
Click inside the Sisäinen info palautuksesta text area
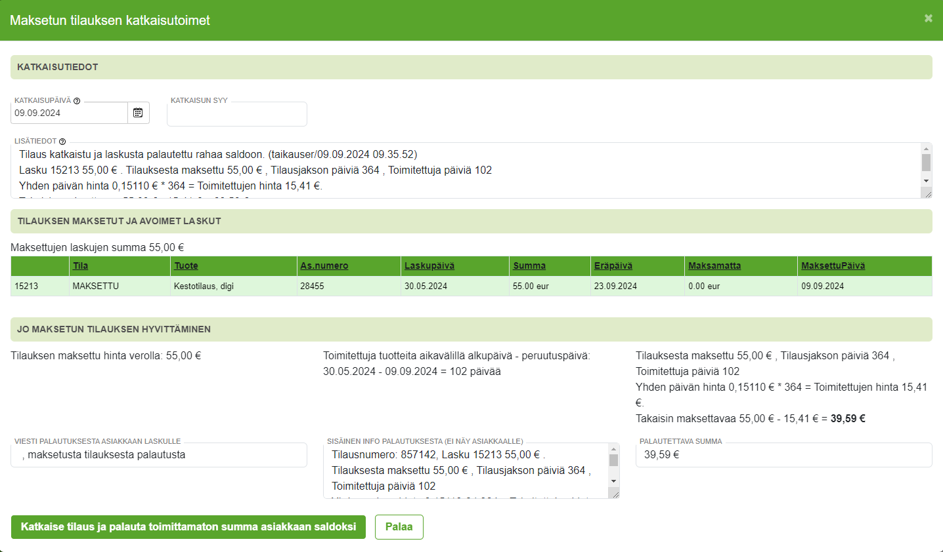coord(466,471)
